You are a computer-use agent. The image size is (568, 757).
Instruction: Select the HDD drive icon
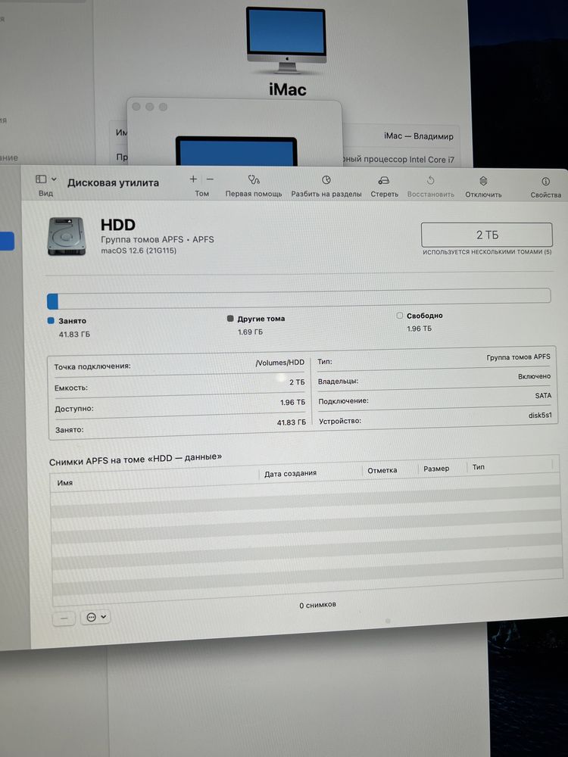pos(67,236)
